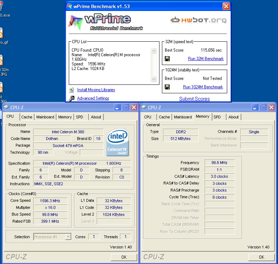Click the Intel Celeron M inside logo
This screenshot has height=264, width=278.
coord(117,142)
